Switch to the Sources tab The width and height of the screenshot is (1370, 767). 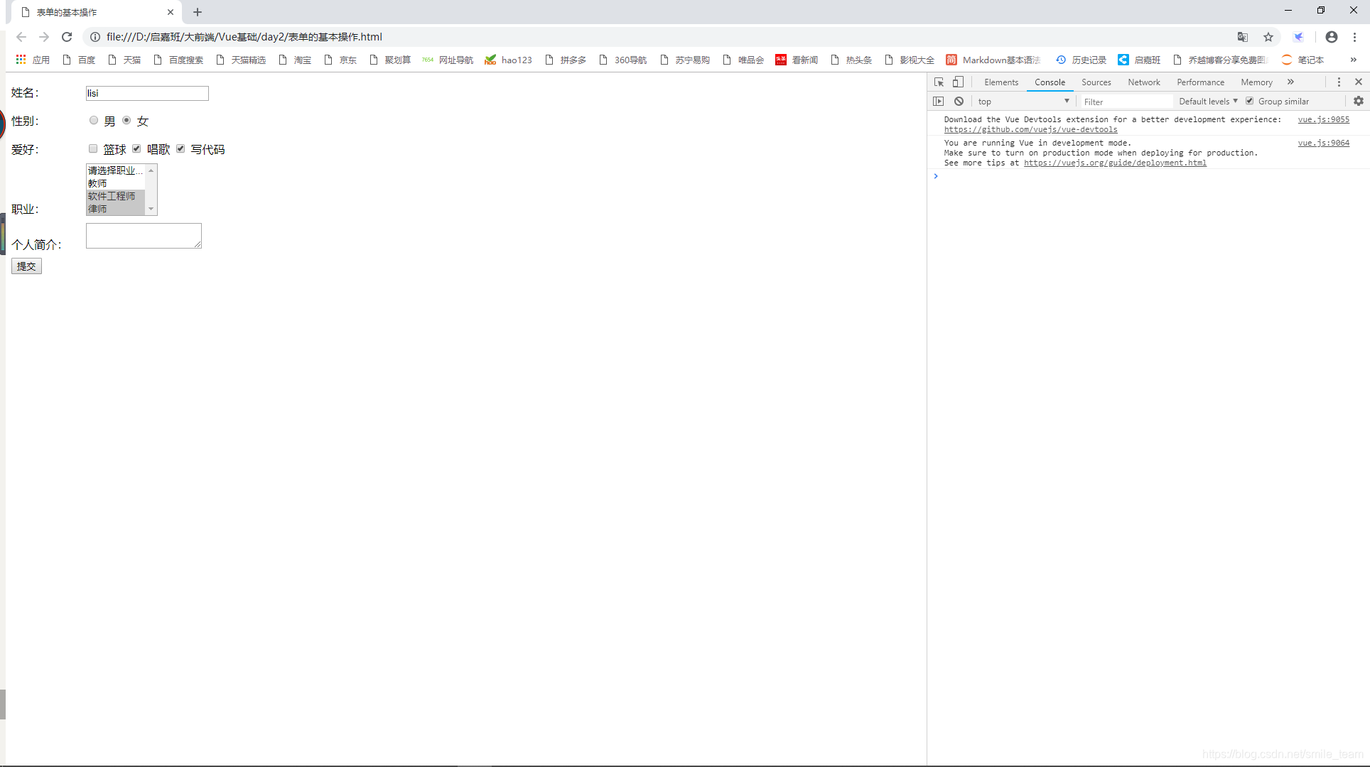tap(1096, 82)
